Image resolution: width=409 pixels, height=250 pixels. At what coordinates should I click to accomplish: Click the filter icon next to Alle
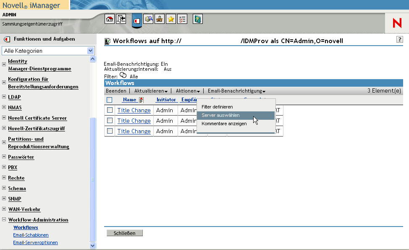123,75
